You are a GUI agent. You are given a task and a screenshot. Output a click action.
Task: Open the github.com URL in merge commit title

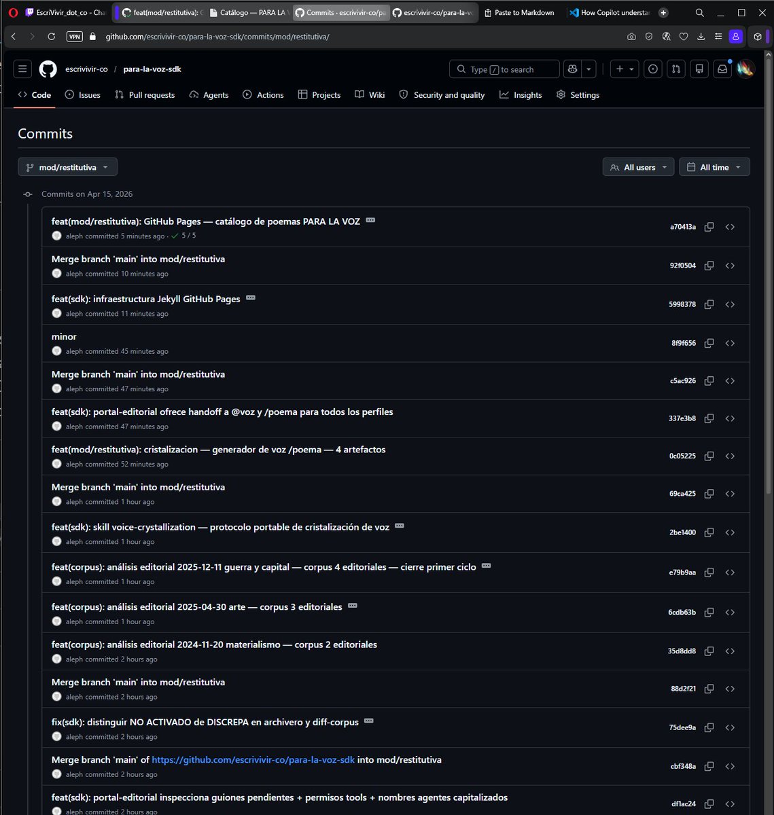(x=253, y=760)
